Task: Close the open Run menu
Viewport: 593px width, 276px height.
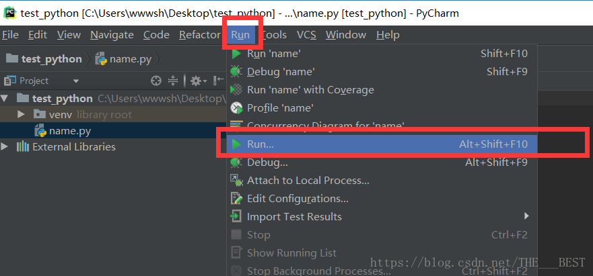Action: coord(240,35)
